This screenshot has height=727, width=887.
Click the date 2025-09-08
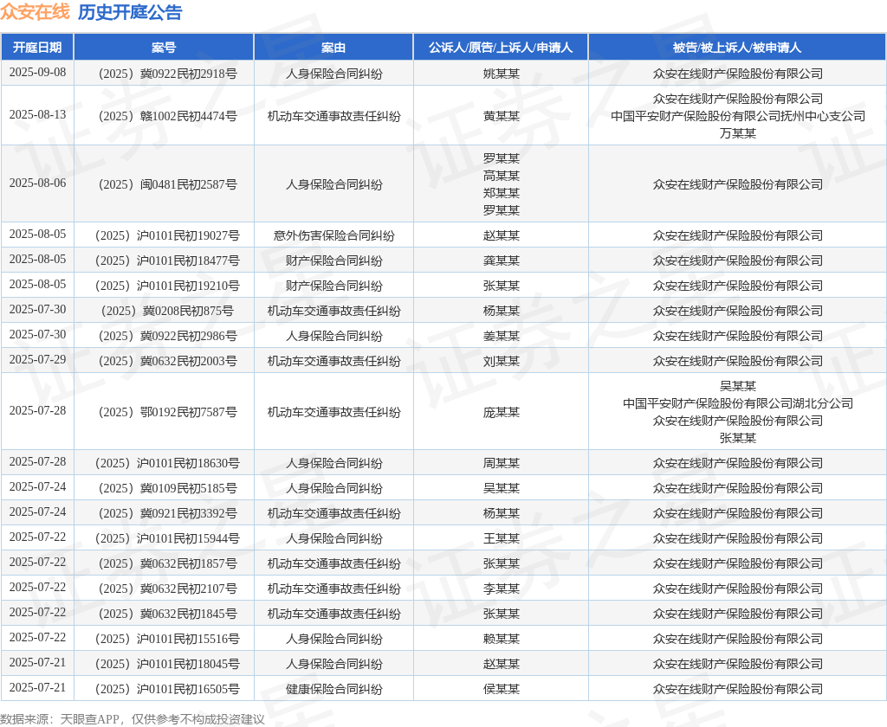[x=37, y=73]
